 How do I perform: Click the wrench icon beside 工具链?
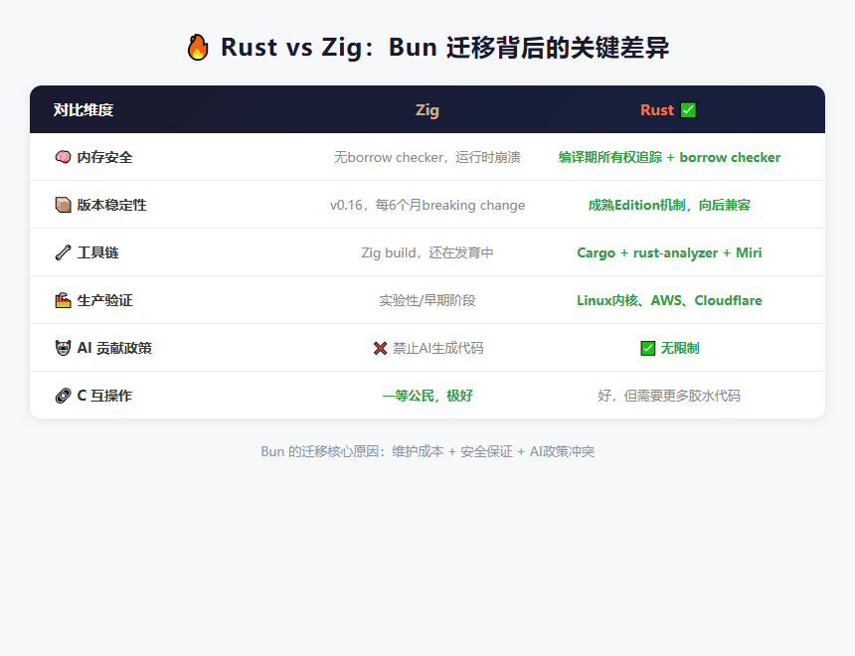click(63, 252)
